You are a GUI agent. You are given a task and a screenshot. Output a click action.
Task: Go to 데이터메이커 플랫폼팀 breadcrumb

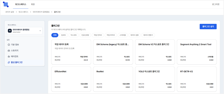(x=41, y=12)
